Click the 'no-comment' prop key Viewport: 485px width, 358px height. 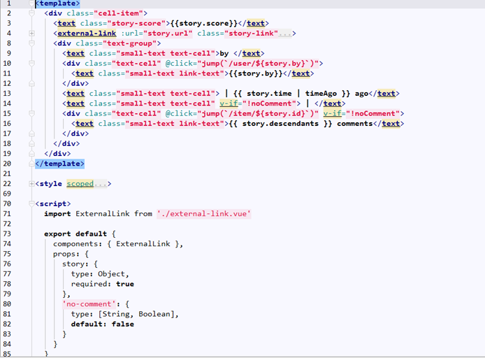(x=89, y=304)
